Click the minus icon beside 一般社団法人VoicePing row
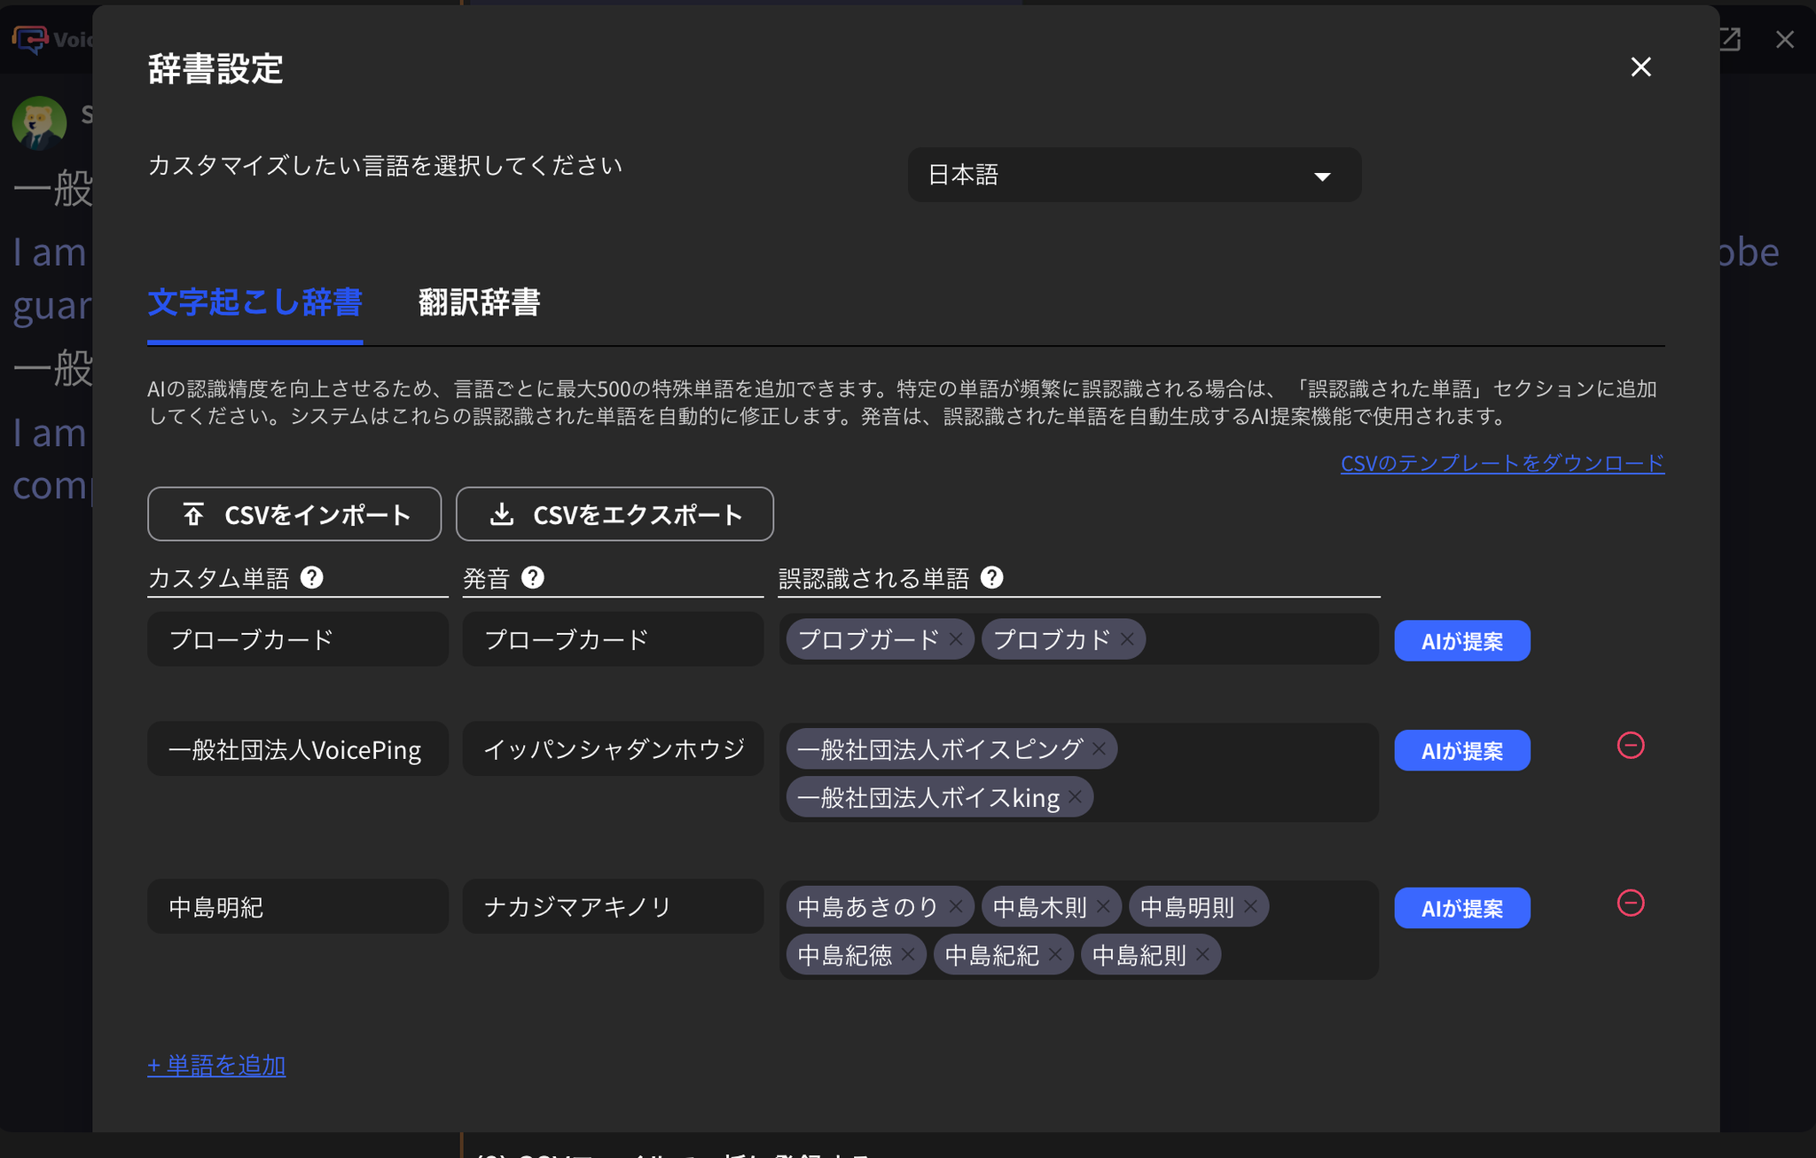 coord(1632,746)
